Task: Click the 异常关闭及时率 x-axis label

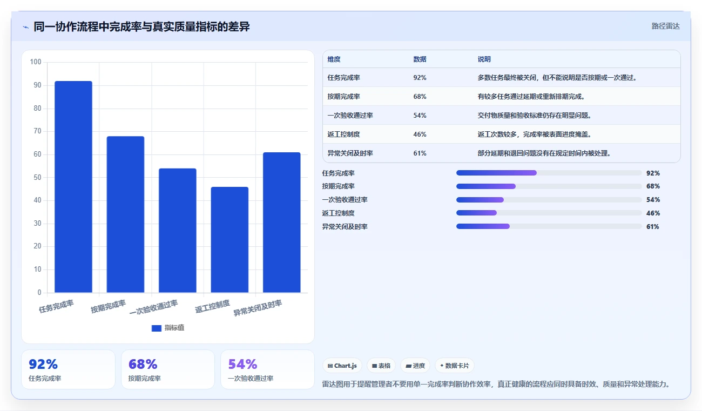Action: [258, 308]
